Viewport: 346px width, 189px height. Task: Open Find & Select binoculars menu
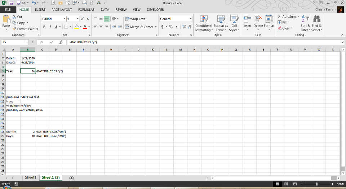(317, 23)
